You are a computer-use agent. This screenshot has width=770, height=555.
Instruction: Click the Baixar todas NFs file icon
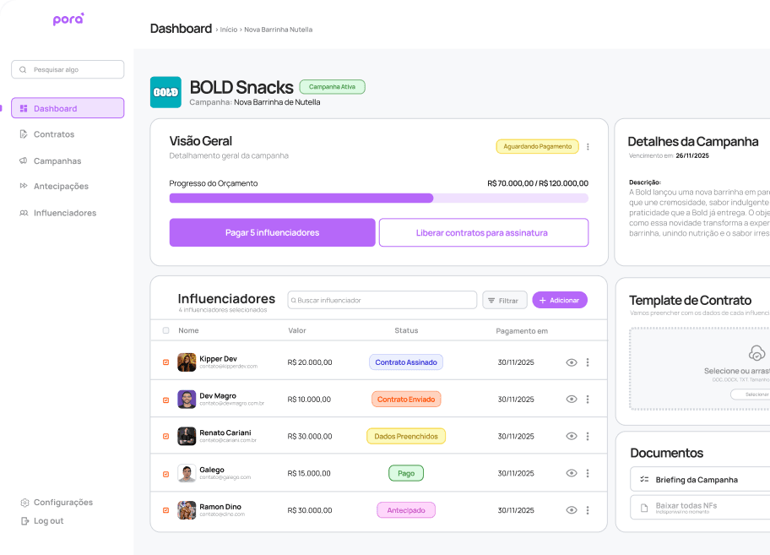point(644,508)
